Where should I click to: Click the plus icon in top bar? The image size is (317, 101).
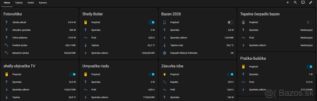tap(288, 2)
